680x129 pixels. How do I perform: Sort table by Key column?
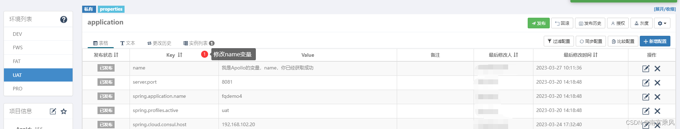(180, 55)
